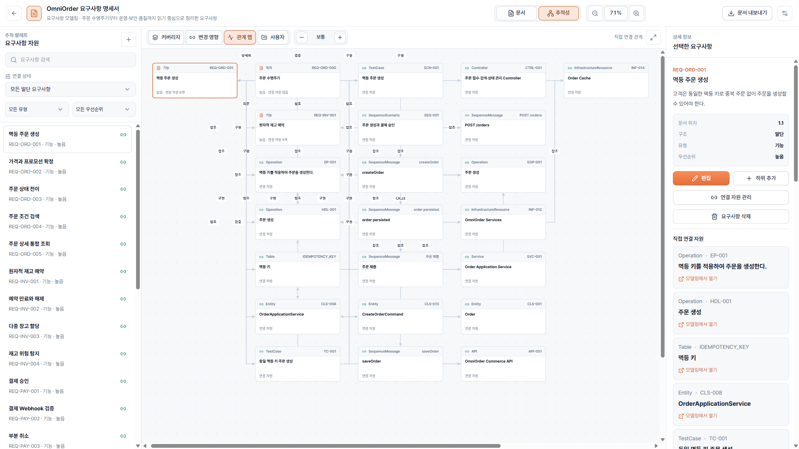Click the orange document icon beside OmniOrder title
The width and height of the screenshot is (799, 449).
coord(34,13)
